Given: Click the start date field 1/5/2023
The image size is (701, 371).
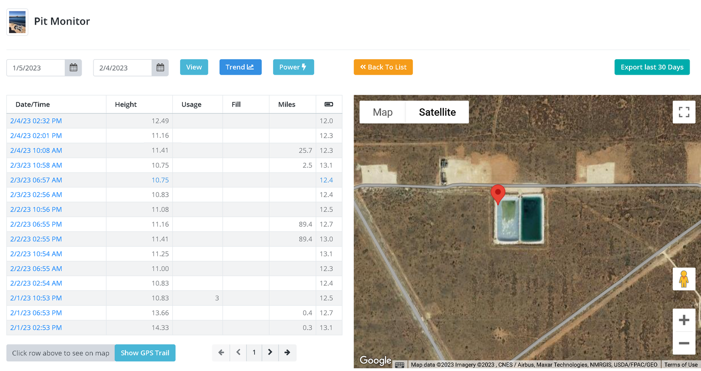Looking at the screenshot, I should click(36, 68).
